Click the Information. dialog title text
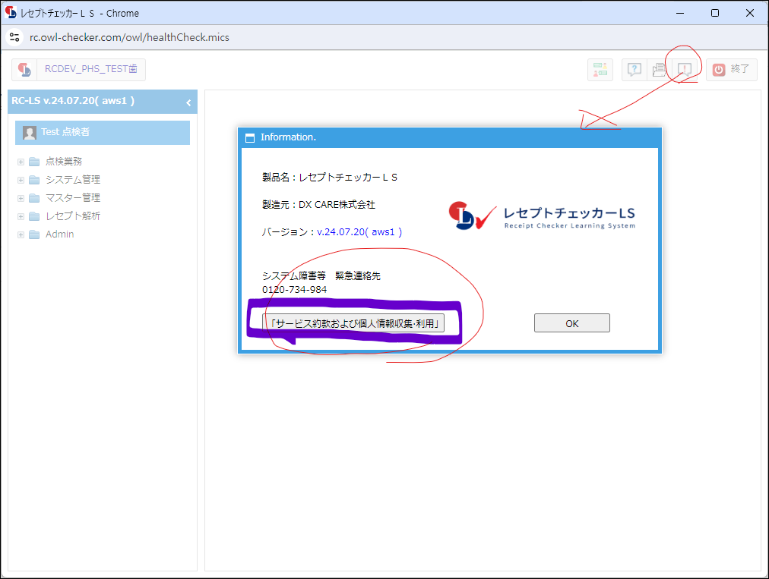The height and width of the screenshot is (579, 769). 289,137
